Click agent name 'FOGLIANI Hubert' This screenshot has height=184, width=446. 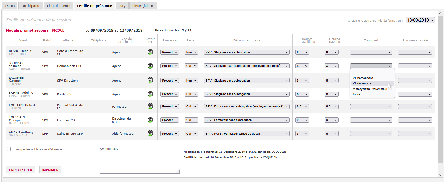[x=22, y=105]
